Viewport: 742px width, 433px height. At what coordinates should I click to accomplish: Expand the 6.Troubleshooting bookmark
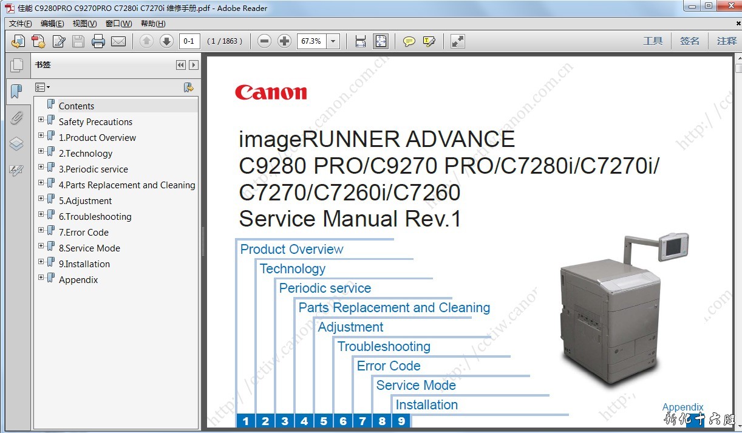(41, 214)
